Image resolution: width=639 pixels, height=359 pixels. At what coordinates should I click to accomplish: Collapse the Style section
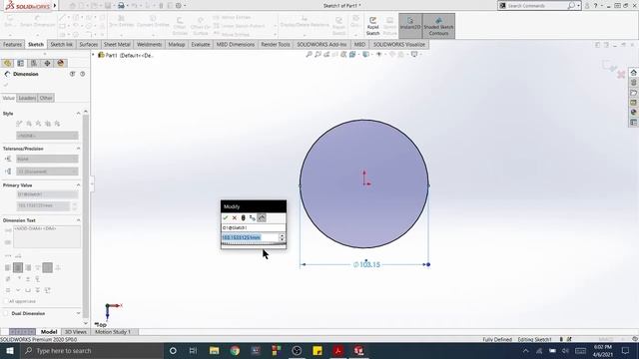click(78, 113)
